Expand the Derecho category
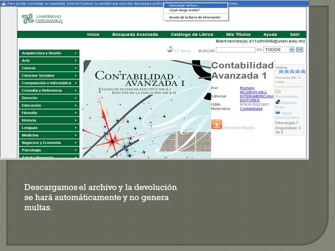This screenshot has height=251, width=335. [49, 98]
